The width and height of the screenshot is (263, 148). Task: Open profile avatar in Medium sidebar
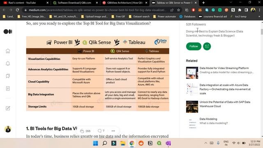[x=8, y=129]
